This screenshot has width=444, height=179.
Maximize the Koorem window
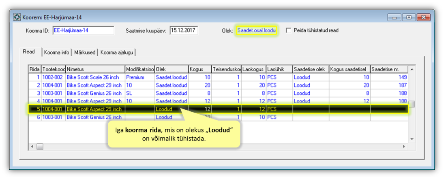(x=409, y=17)
